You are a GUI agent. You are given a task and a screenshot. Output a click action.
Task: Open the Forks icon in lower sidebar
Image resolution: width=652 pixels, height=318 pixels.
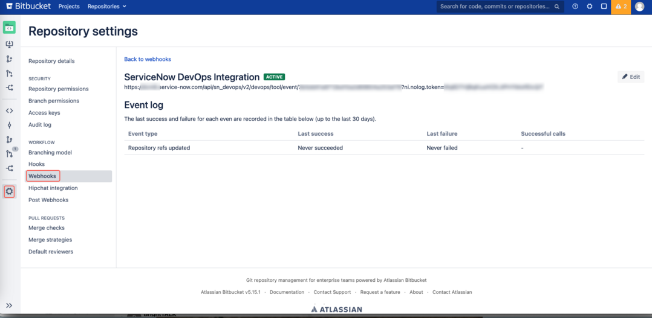[9, 168]
